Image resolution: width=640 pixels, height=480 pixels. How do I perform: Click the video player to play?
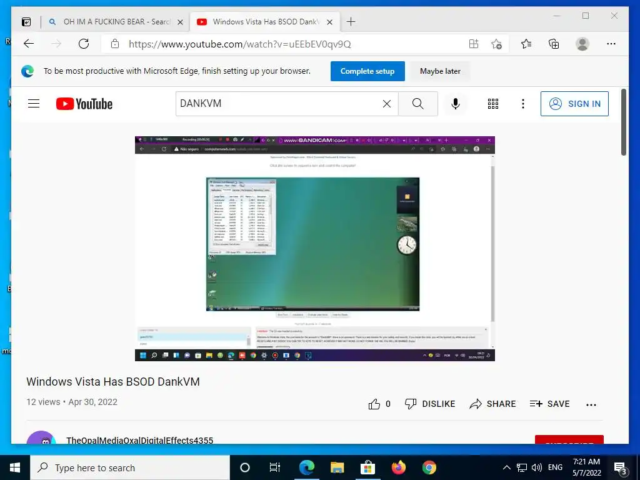(315, 249)
